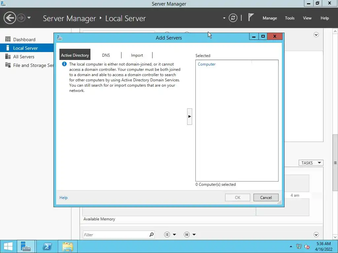
Task: Show hidden tray icons arrow
Action: 291,246
